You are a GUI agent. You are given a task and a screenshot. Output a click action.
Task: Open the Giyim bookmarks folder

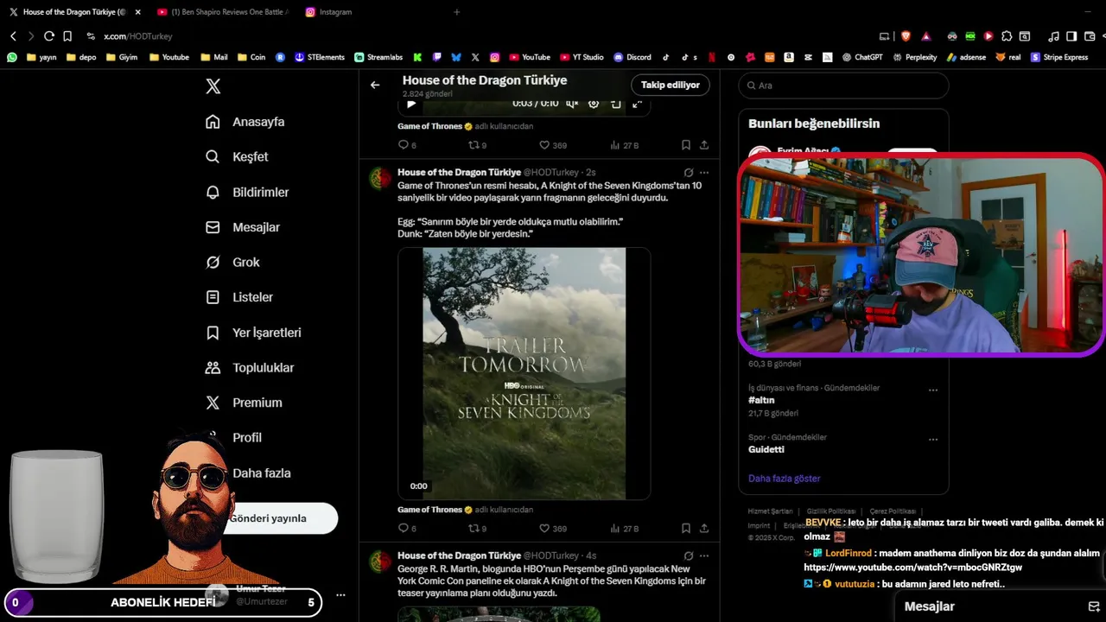point(122,57)
